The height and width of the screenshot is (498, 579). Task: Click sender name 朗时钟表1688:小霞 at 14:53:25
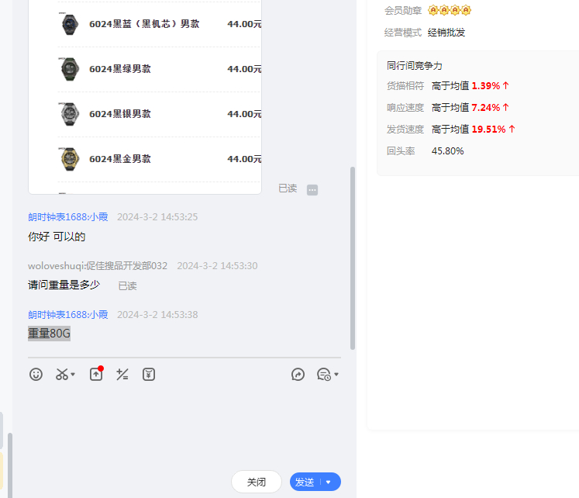[68, 217]
